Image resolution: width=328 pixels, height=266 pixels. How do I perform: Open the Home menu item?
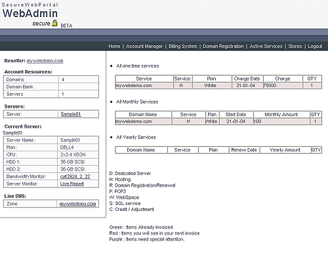pyautogui.click(x=114, y=47)
